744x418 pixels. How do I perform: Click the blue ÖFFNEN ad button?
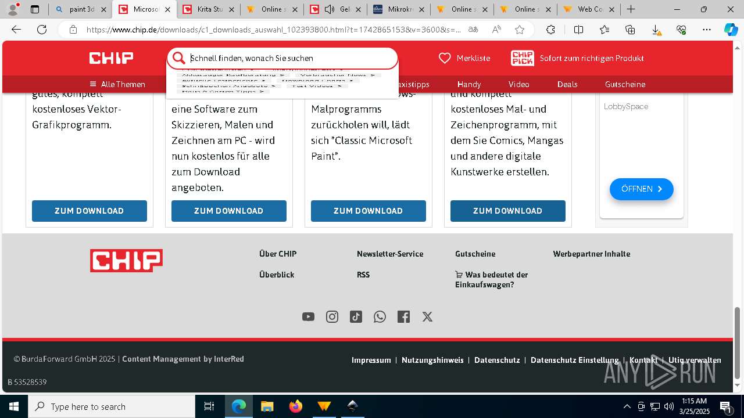pyautogui.click(x=642, y=189)
